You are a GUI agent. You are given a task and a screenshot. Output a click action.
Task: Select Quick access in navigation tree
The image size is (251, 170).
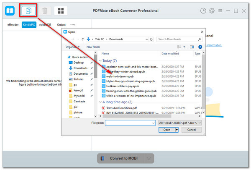78,57
